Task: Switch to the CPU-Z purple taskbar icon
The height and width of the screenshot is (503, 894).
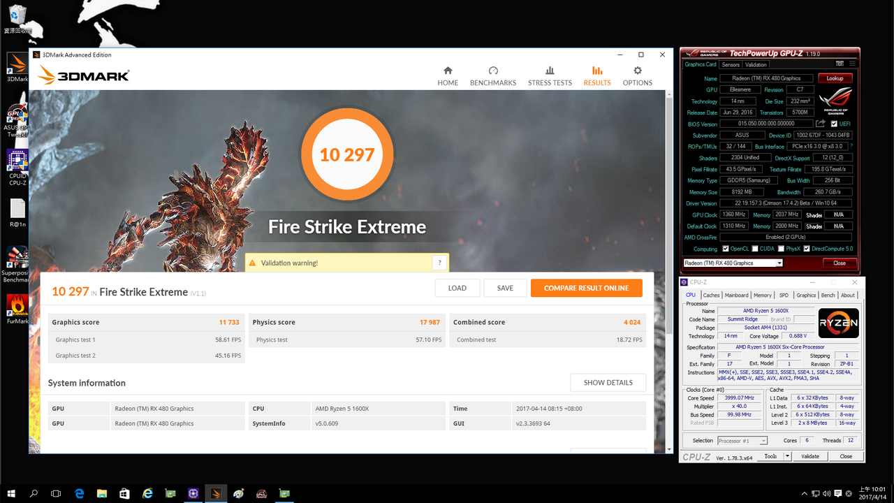Action: tap(193, 493)
